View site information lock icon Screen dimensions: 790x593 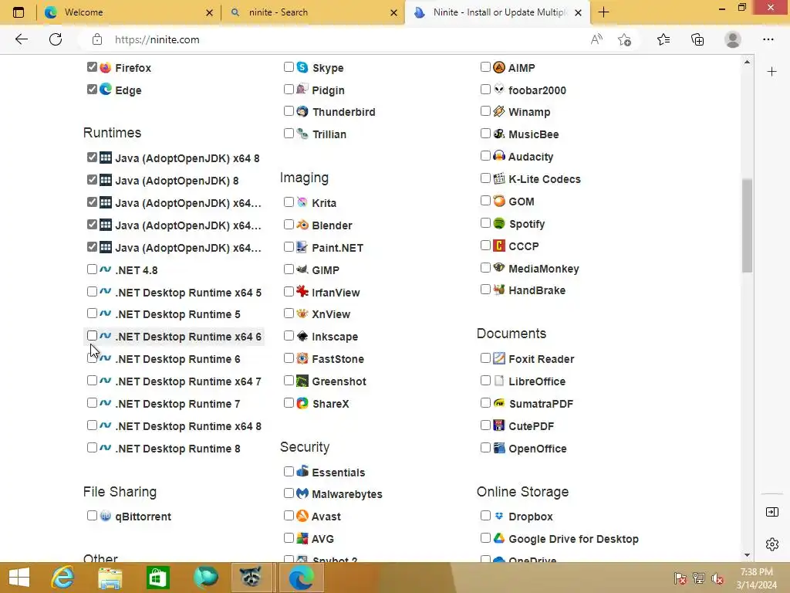96,39
